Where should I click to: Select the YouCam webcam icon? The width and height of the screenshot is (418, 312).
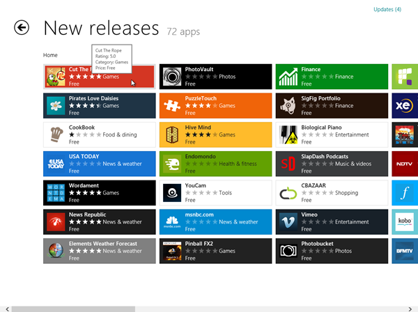[172, 193]
